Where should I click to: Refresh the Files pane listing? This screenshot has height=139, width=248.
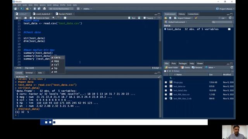(x=232, y=68)
